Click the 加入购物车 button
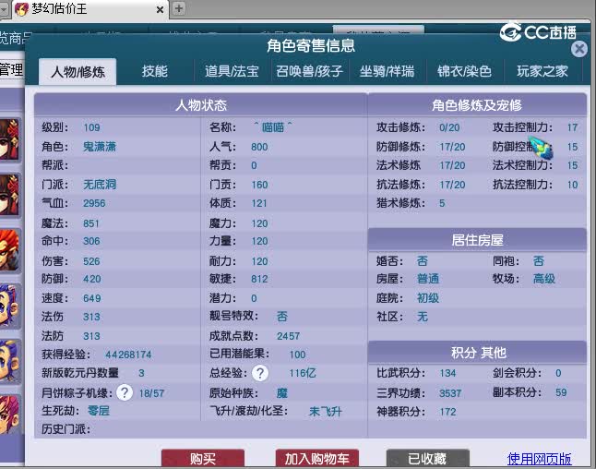 317,458
